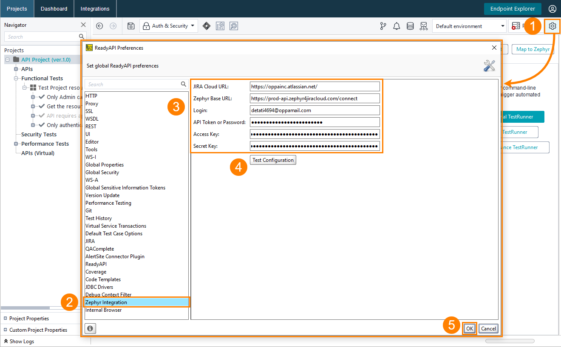Open the Auth & Security dropdown
561x347 pixels.
coord(169,26)
